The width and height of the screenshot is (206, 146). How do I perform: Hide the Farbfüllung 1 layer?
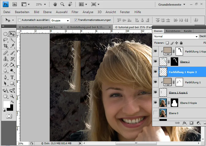155,82
